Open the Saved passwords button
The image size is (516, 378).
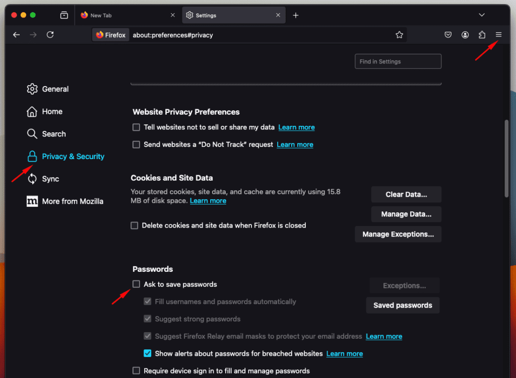click(x=403, y=305)
